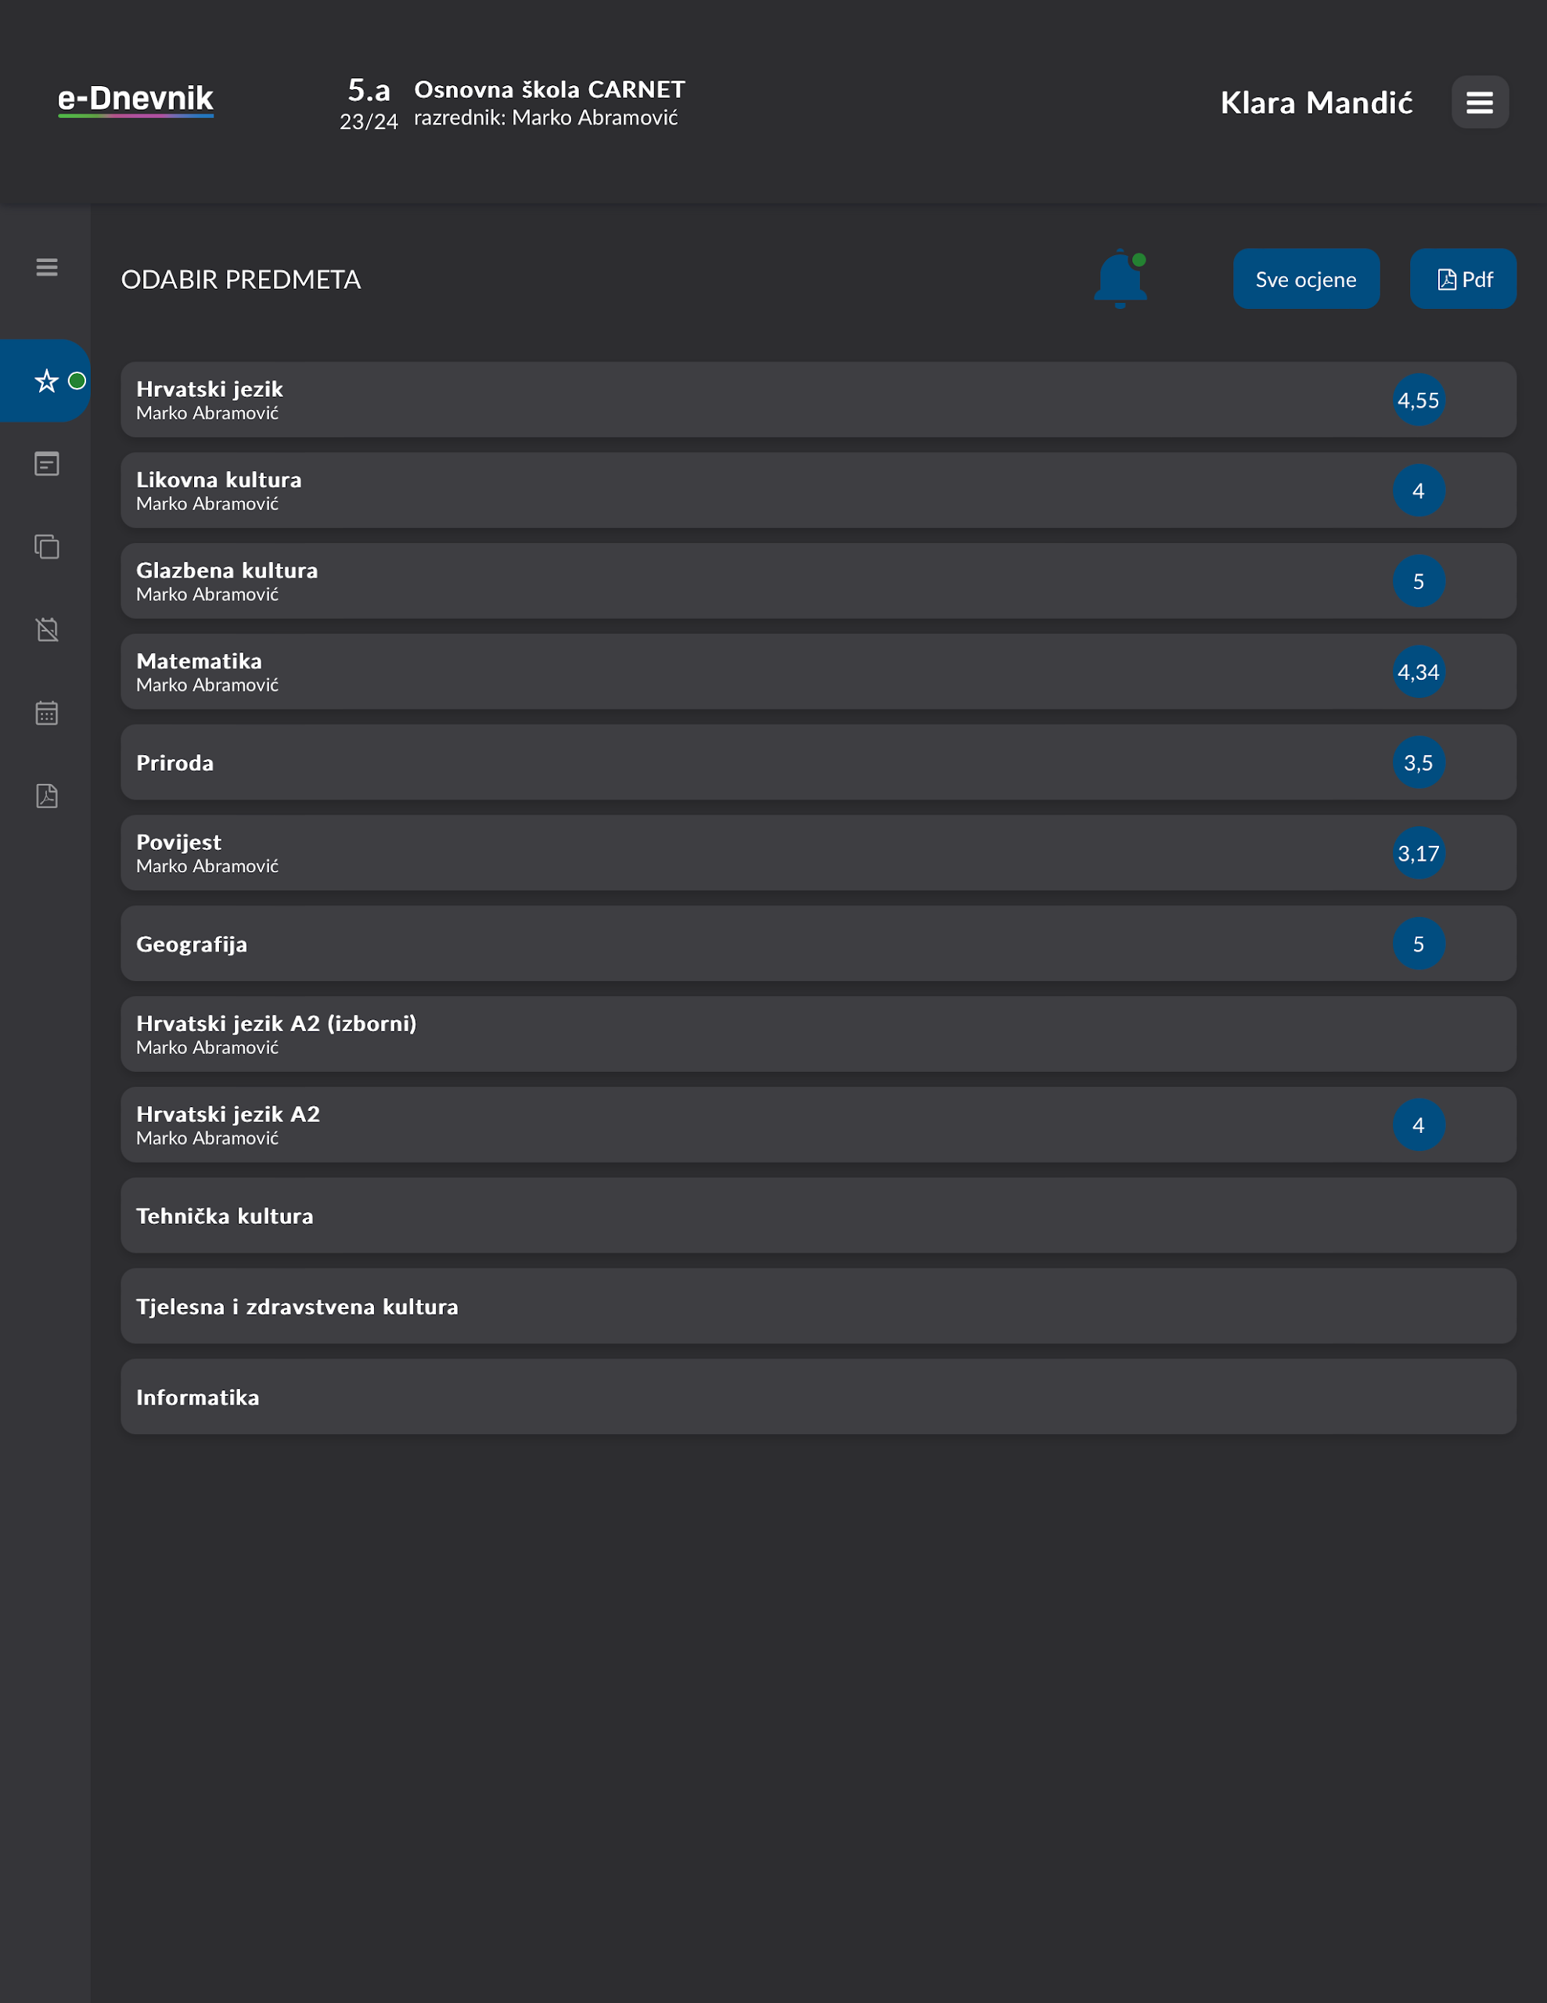1547x2003 pixels.
Task: Select the Klara Mandić profile name
Action: click(x=1316, y=102)
